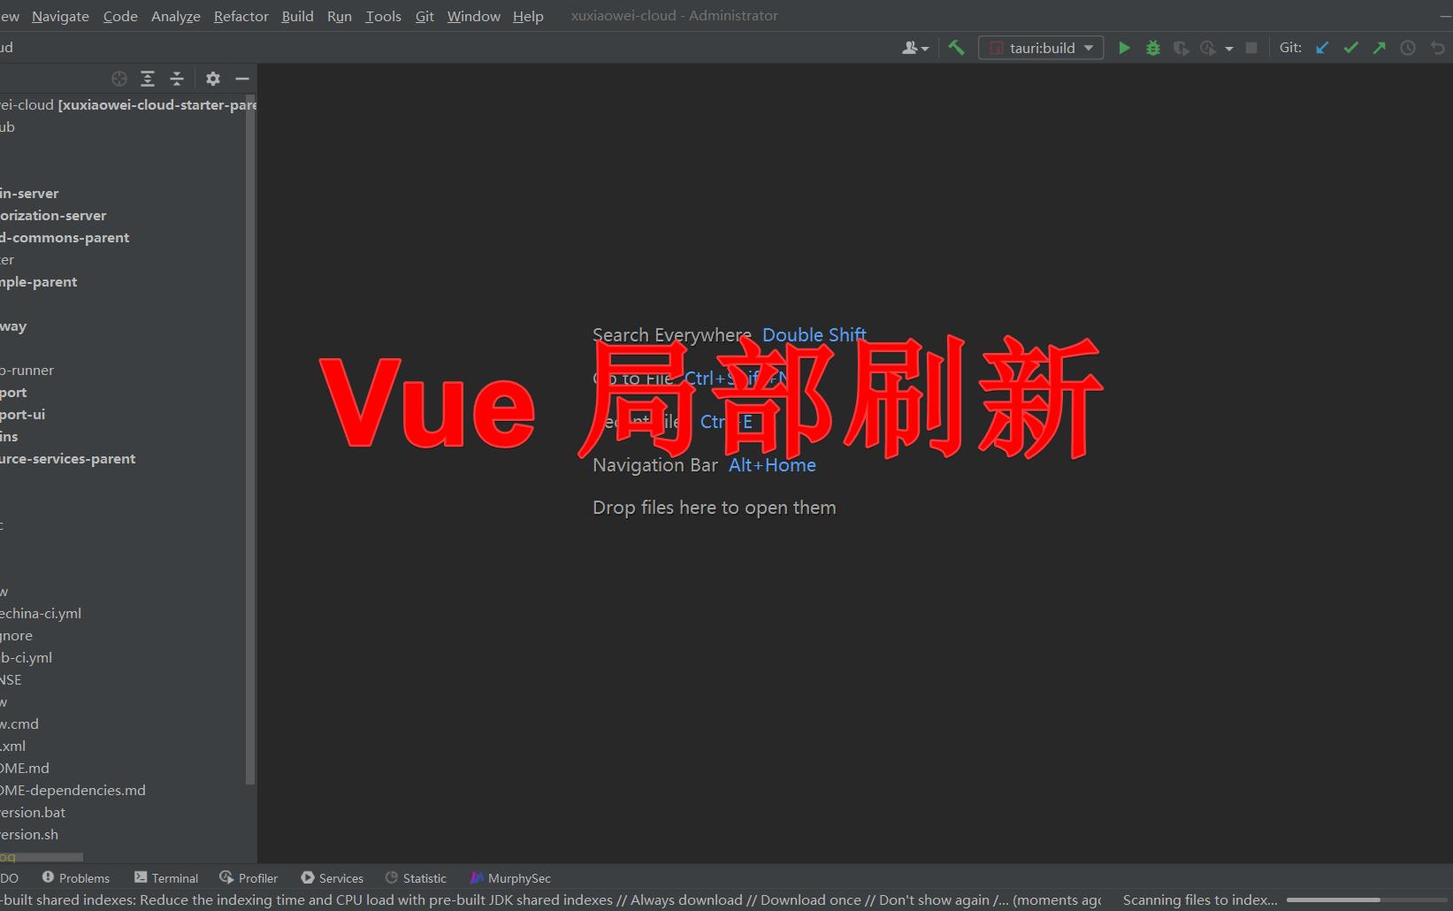1453x911 pixels.
Task: Commit changes with the green check icon
Action: pos(1350,48)
